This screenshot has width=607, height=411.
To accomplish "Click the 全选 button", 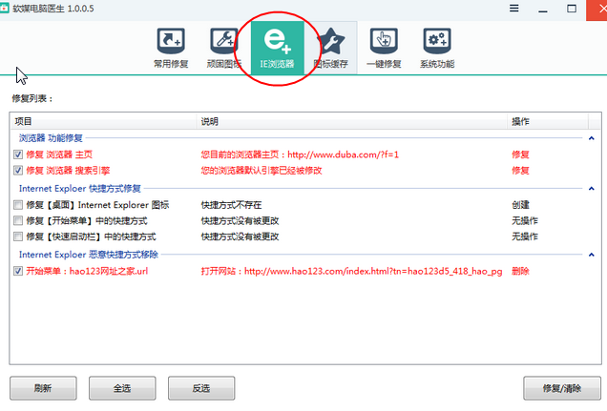I will 122,388.
